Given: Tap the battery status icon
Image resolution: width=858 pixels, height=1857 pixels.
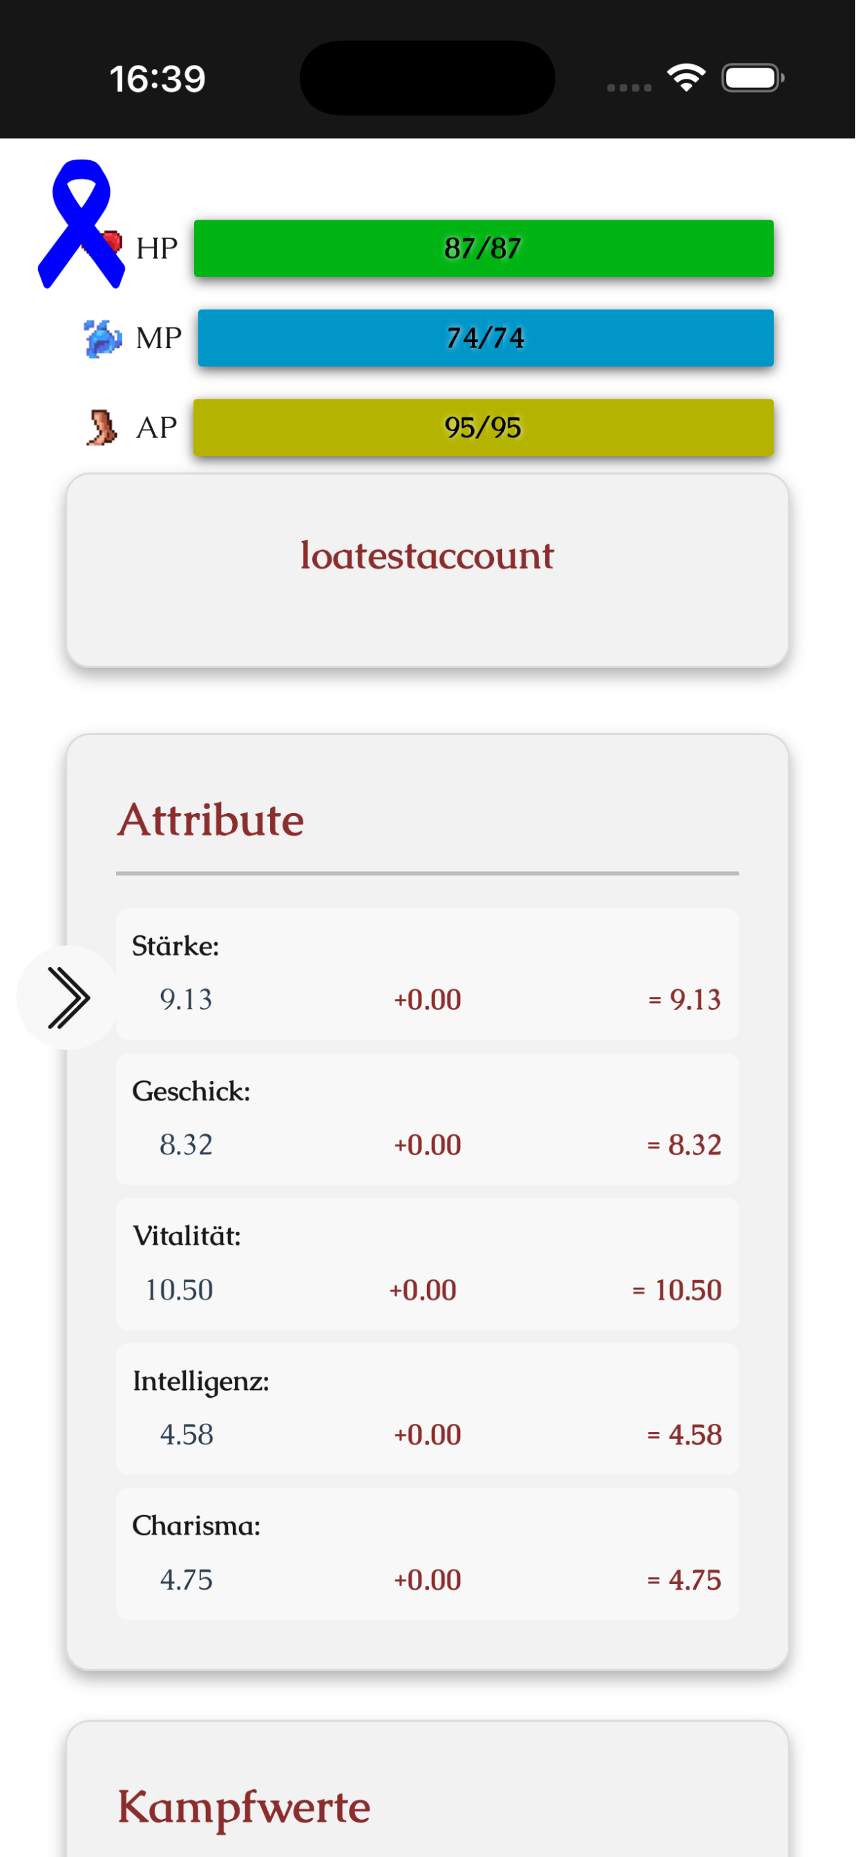Looking at the screenshot, I should (x=753, y=78).
